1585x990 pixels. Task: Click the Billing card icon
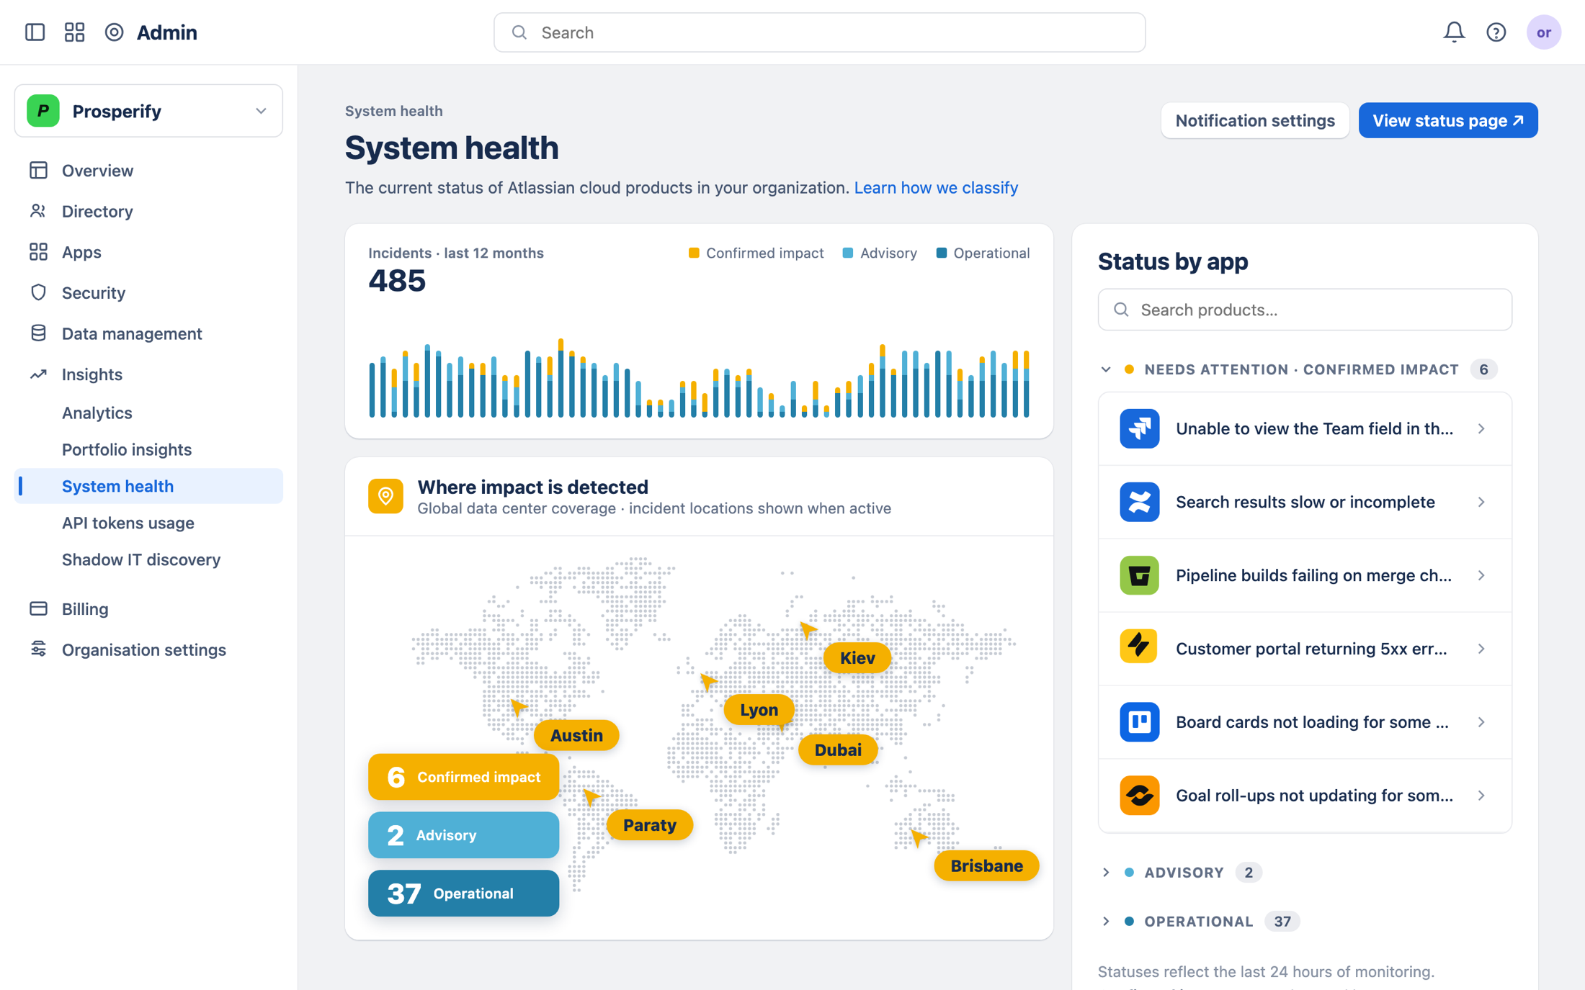coord(38,609)
